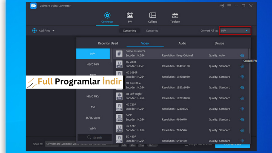Select the HD 720P preset icon

(x=119, y=107)
